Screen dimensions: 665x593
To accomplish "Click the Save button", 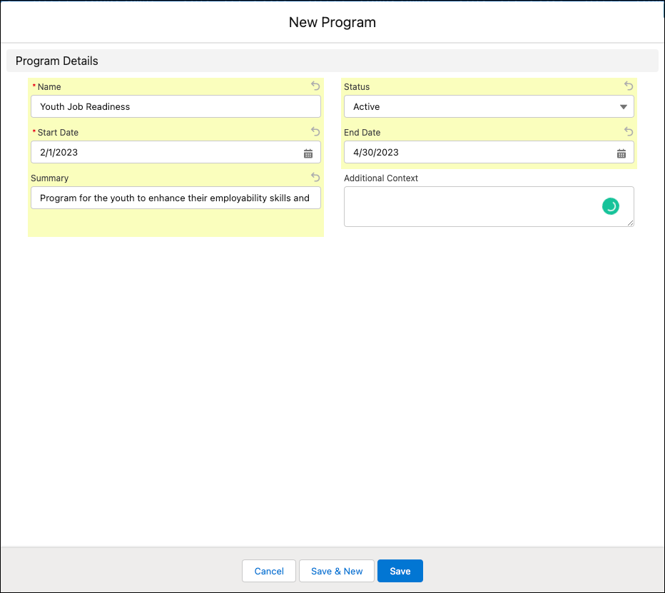I will pos(400,571).
